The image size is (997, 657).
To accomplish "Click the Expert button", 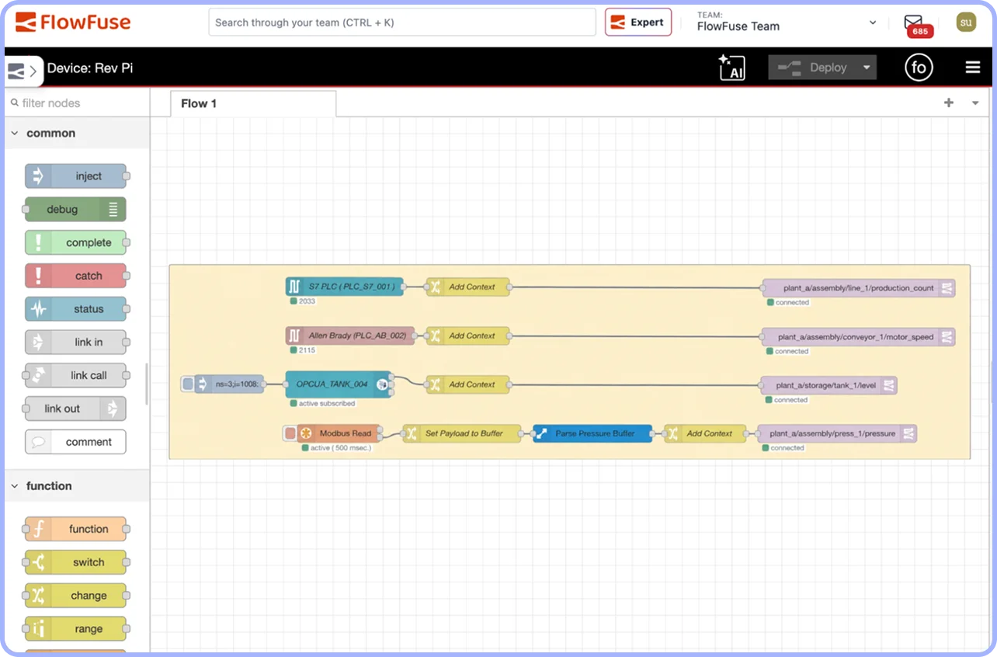I will pyautogui.click(x=638, y=22).
